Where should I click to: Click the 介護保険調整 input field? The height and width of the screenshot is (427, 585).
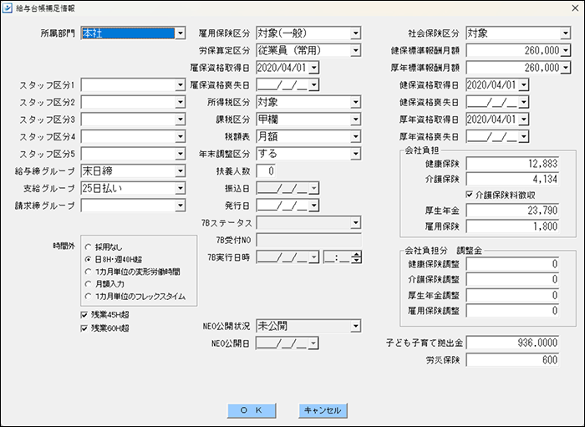click(512, 279)
